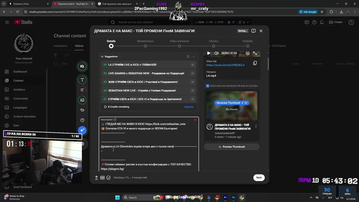
Task: Click the upload status arrow icon
Action: pos(96,178)
